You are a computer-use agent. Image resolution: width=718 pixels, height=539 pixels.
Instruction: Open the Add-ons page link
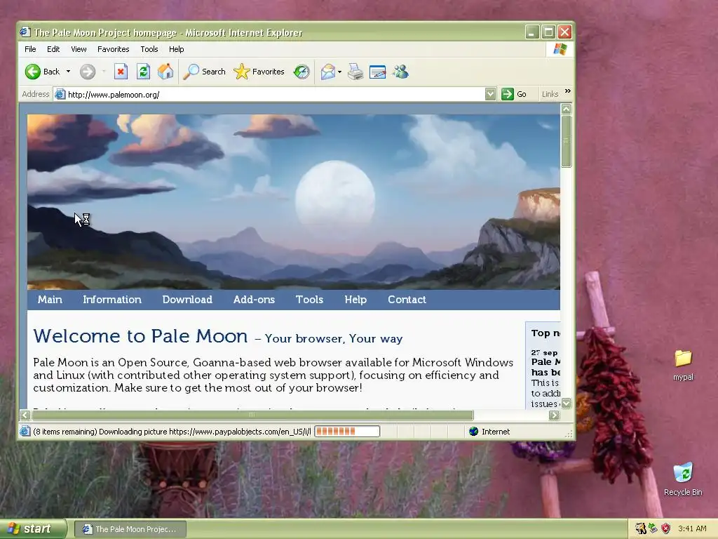coord(254,299)
